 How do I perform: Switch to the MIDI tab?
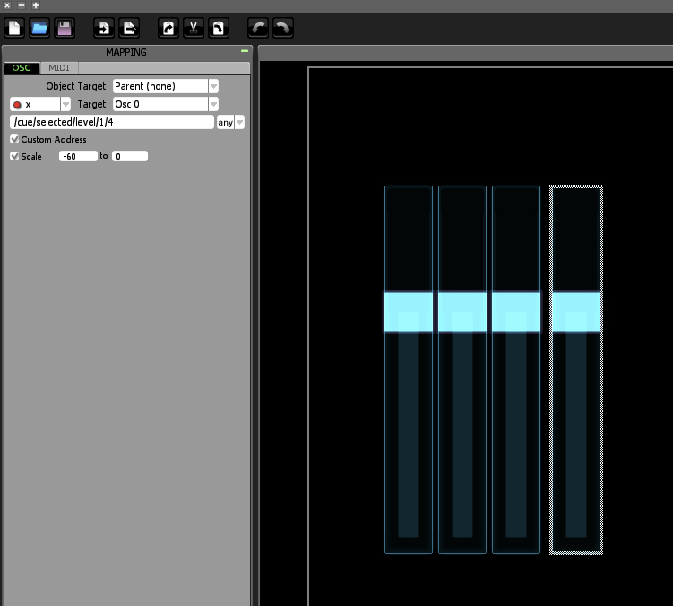click(x=58, y=68)
